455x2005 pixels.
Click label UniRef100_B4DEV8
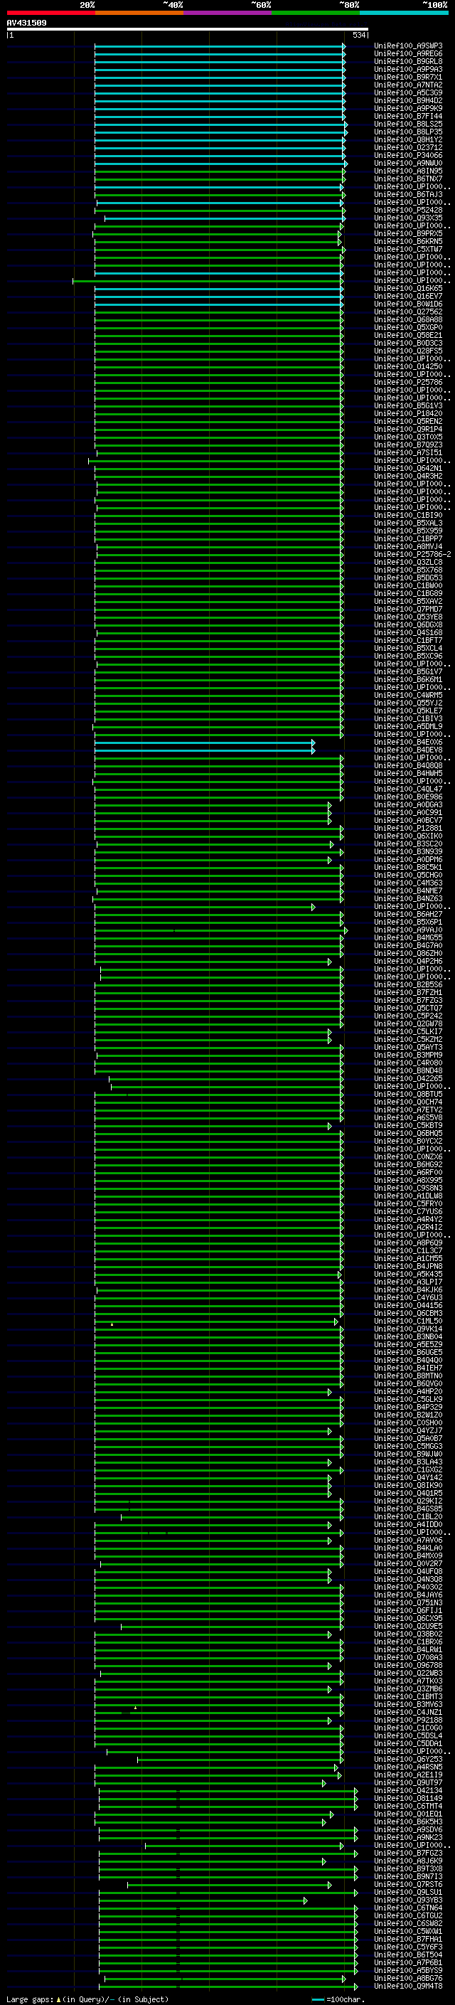click(x=408, y=750)
